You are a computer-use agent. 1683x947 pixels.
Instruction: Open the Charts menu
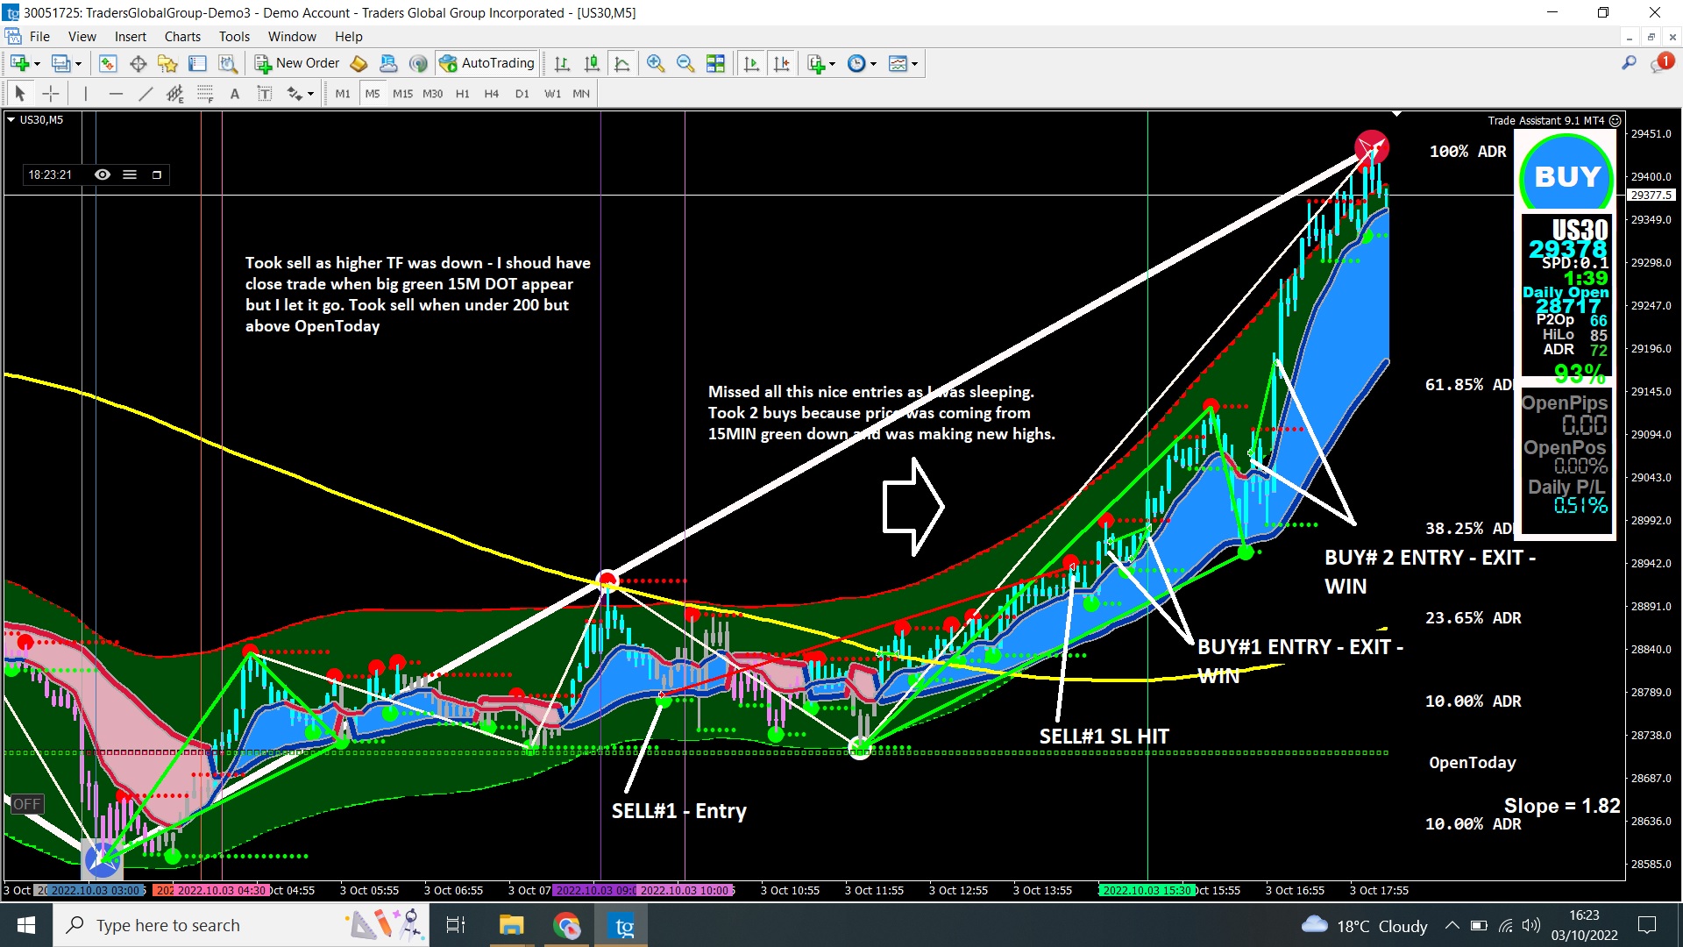click(x=182, y=37)
